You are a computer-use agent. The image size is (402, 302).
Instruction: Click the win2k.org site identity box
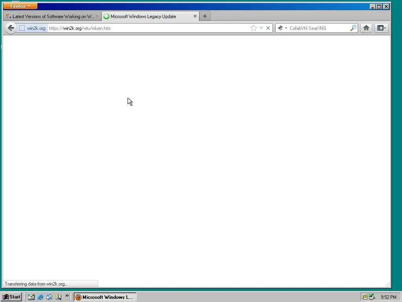point(32,28)
